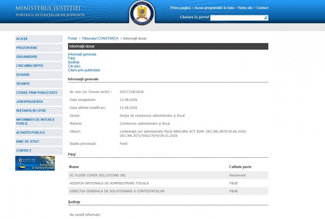Image resolution: width=325 pixels, height=219 pixels.
Task: Click the 'Informații dosar' dark title bar
Action: tap(168, 46)
